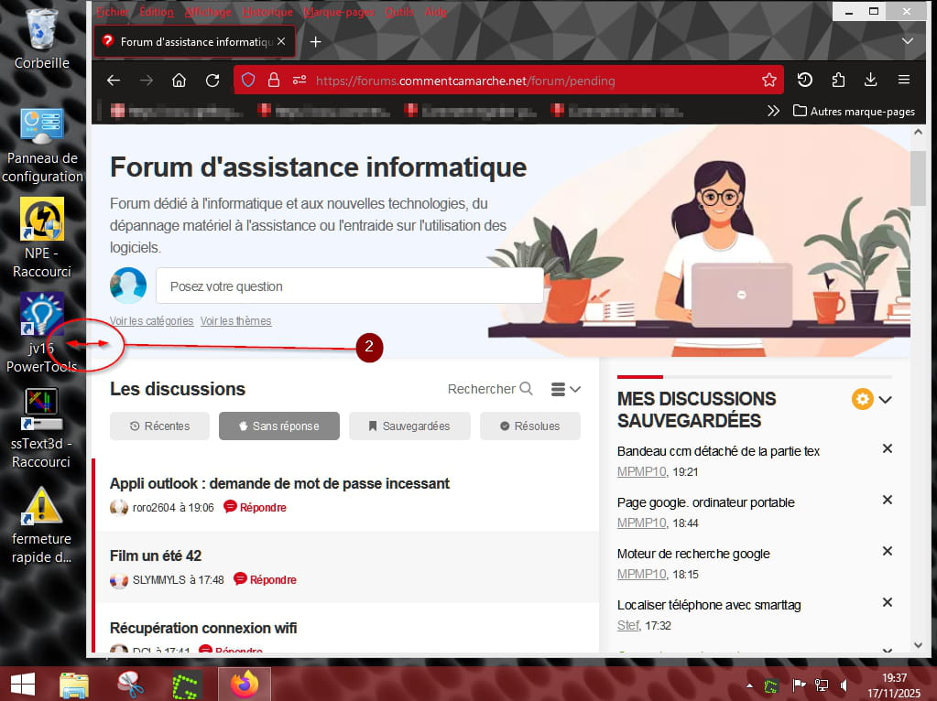Open a new tab with the plus button
This screenshot has height=701, width=937.
click(315, 42)
